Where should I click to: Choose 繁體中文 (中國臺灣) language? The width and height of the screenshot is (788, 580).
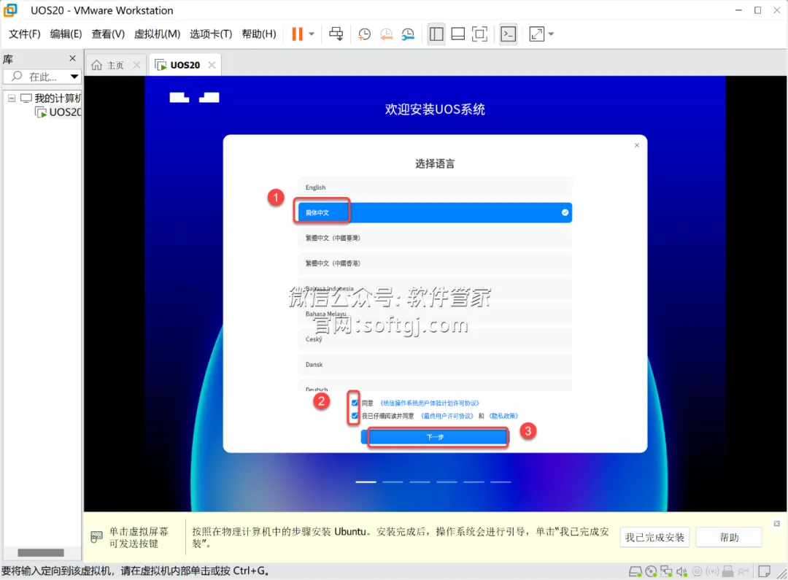(x=435, y=238)
